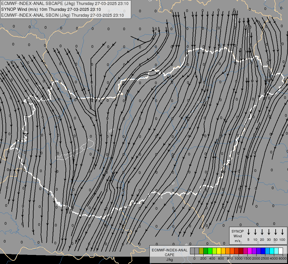
Task: Pick the dark green CAPE legend swatch
Action: point(206,251)
